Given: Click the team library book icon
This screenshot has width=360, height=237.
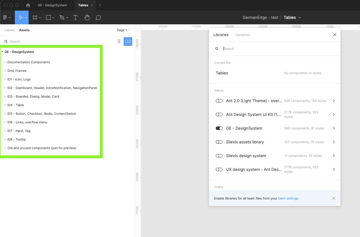Looking at the screenshot, I should click(x=128, y=42).
